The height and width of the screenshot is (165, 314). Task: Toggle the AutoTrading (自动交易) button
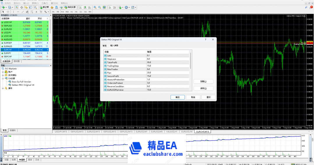click(x=70, y=7)
